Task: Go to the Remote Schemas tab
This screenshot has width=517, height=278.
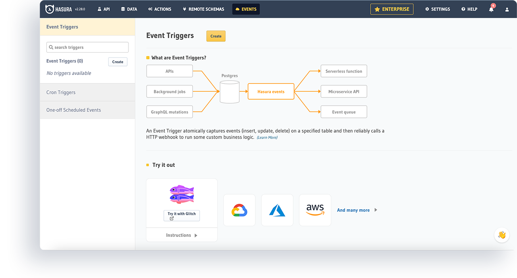Action: (x=203, y=9)
